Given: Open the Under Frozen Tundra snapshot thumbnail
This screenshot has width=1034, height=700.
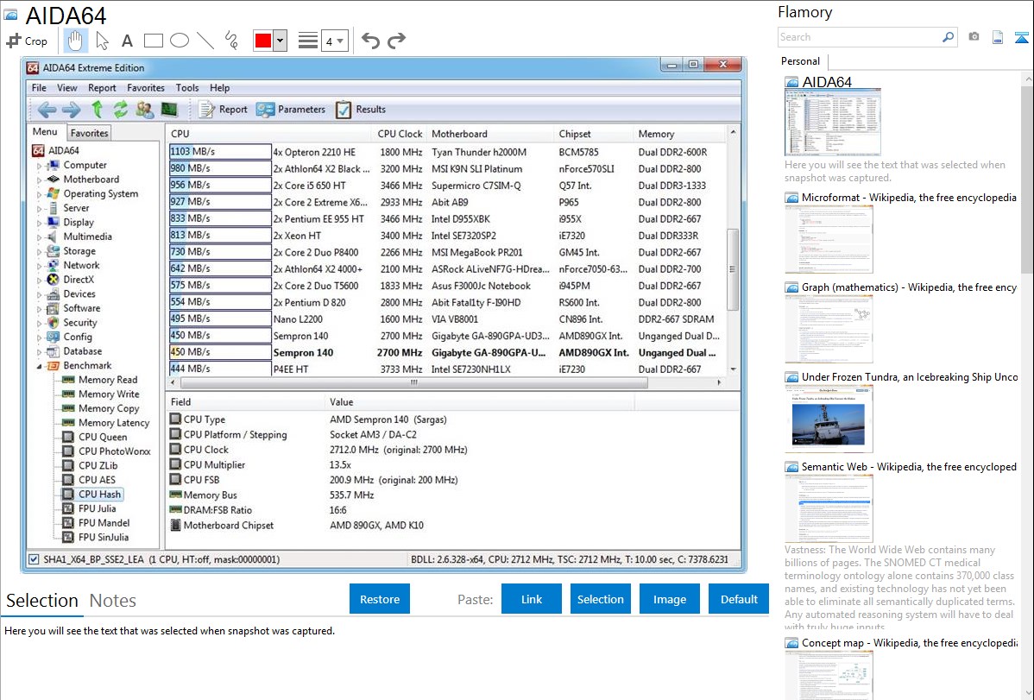Looking at the screenshot, I should 829,419.
